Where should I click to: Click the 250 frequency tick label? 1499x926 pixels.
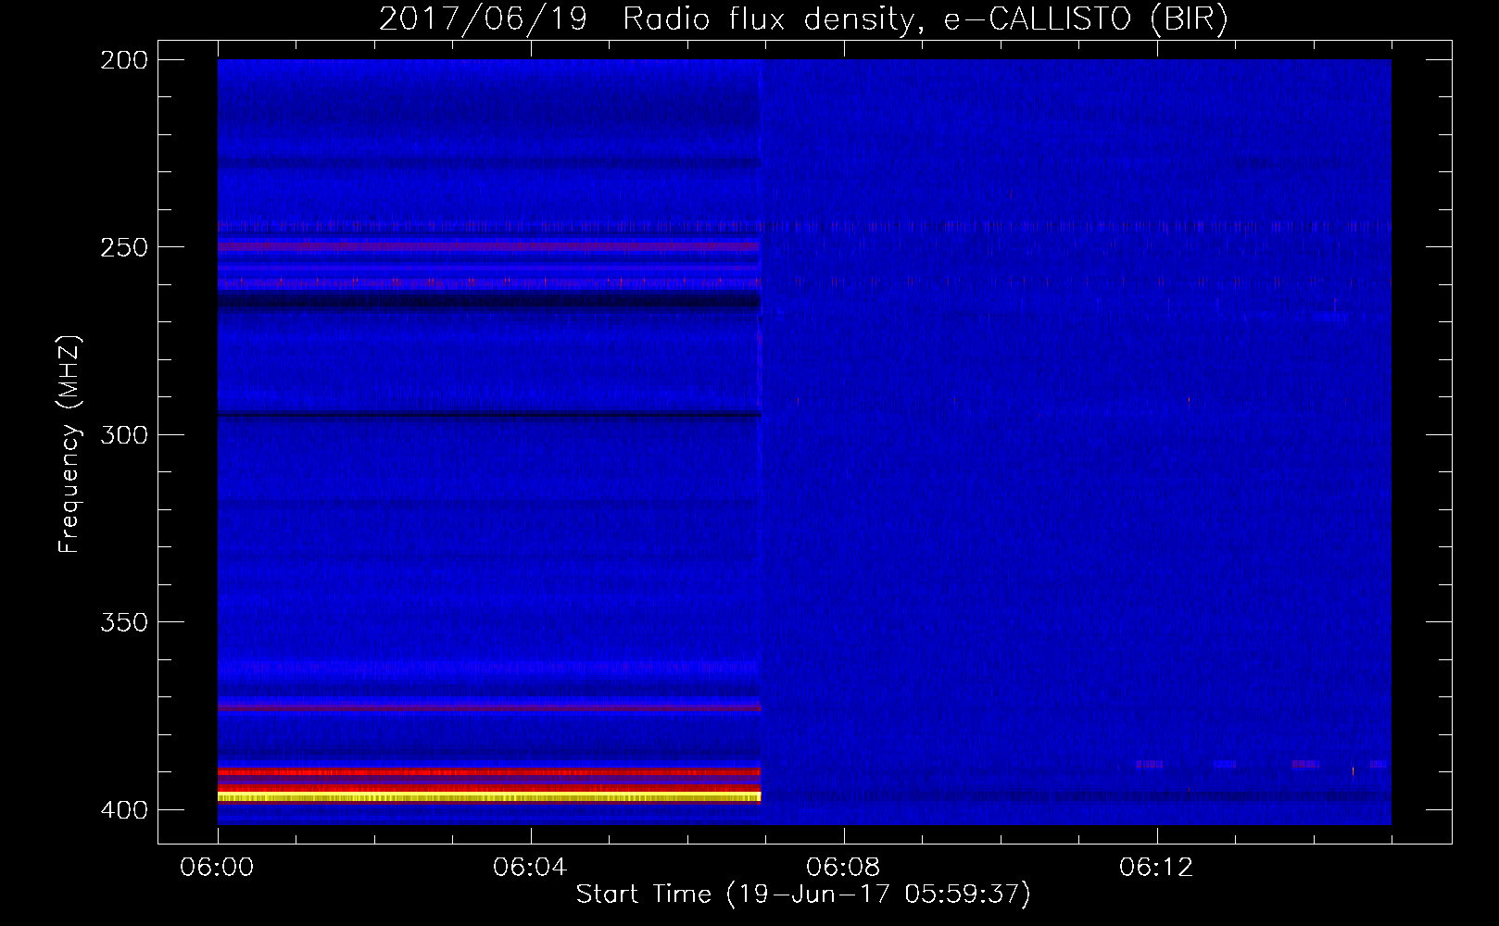[124, 247]
